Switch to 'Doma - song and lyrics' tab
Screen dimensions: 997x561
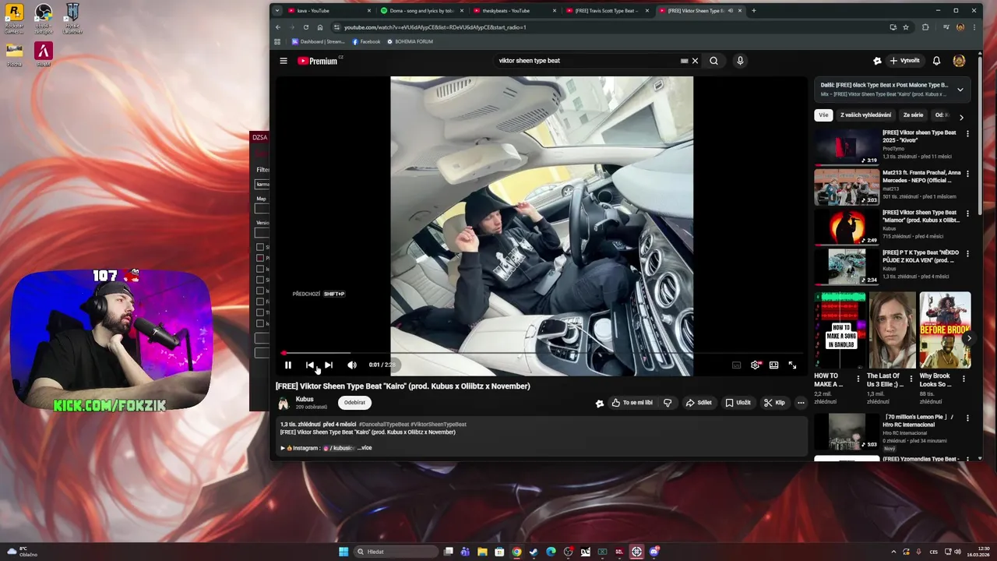tap(421, 11)
